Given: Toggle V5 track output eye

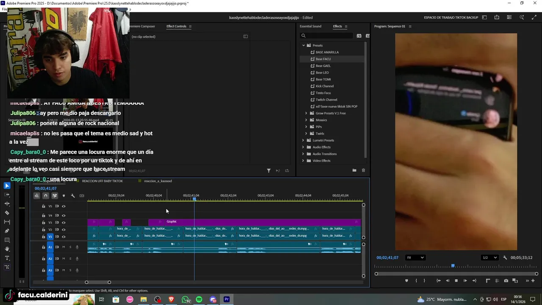Looking at the screenshot, I should (64, 206).
